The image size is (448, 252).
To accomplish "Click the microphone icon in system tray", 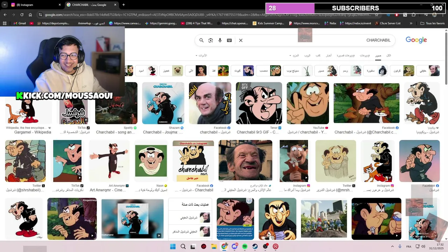I will 400,246.
